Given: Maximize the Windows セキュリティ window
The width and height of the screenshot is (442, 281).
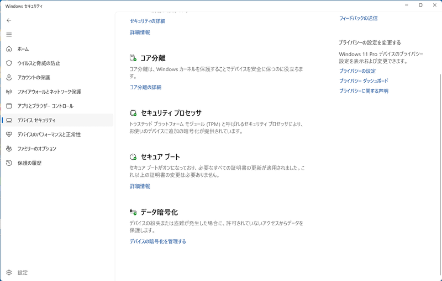Looking at the screenshot, I should 420,5.
